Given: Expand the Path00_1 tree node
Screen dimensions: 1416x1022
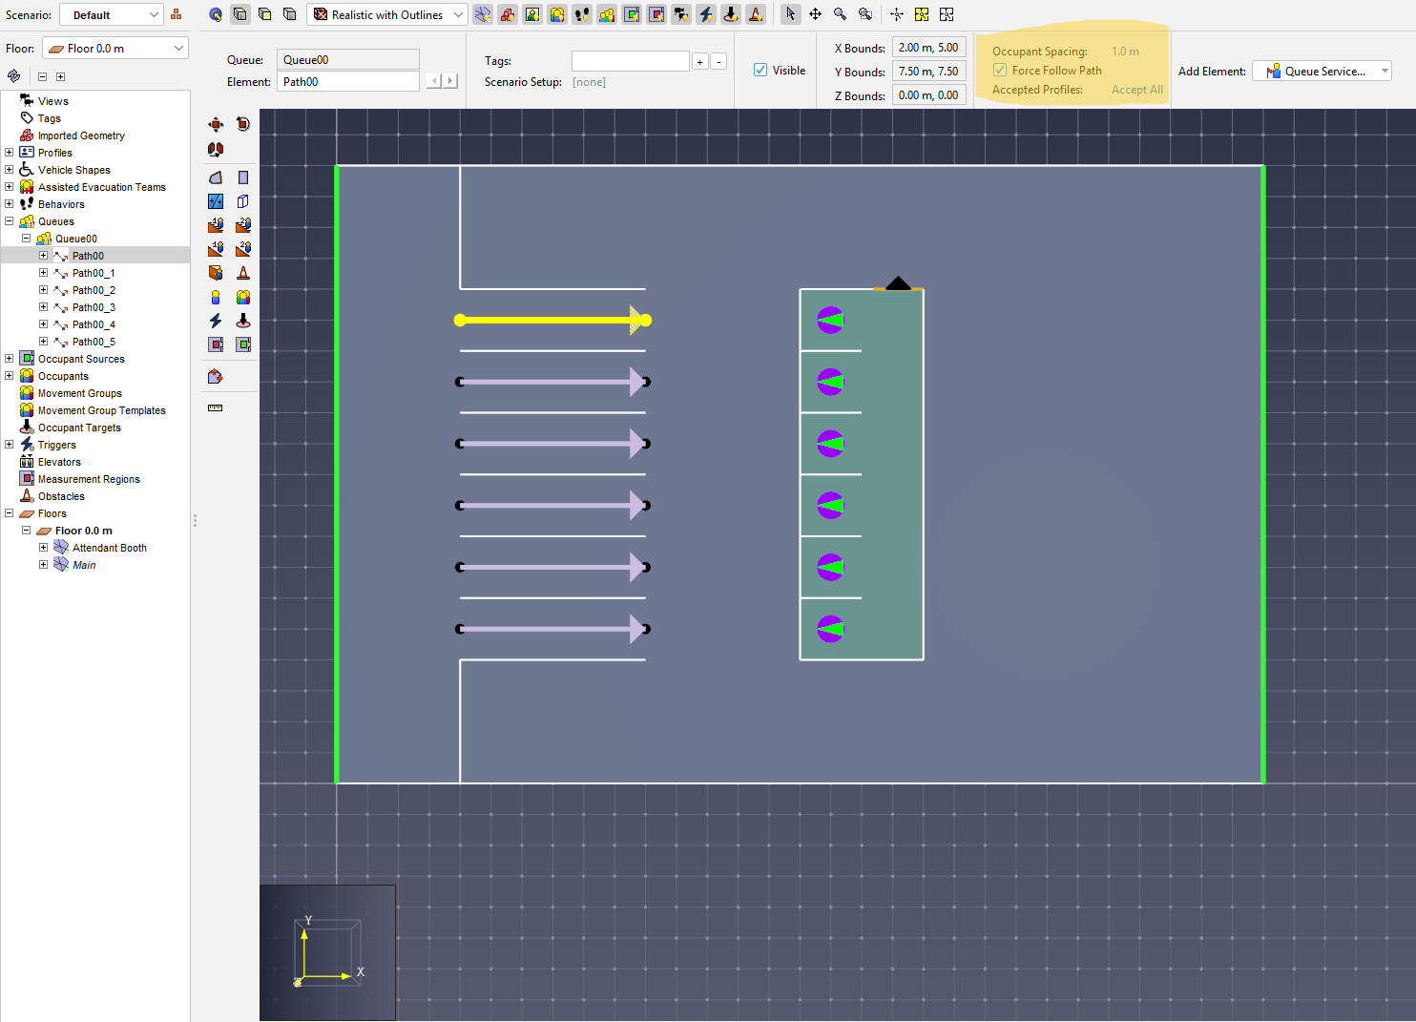Looking at the screenshot, I should click(43, 273).
